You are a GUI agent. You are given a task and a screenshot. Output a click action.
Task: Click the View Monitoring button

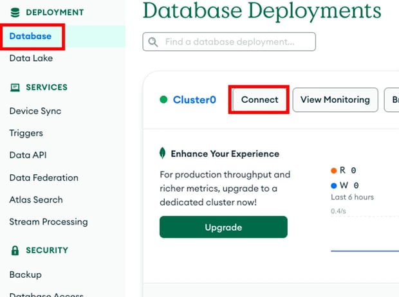[x=335, y=100]
